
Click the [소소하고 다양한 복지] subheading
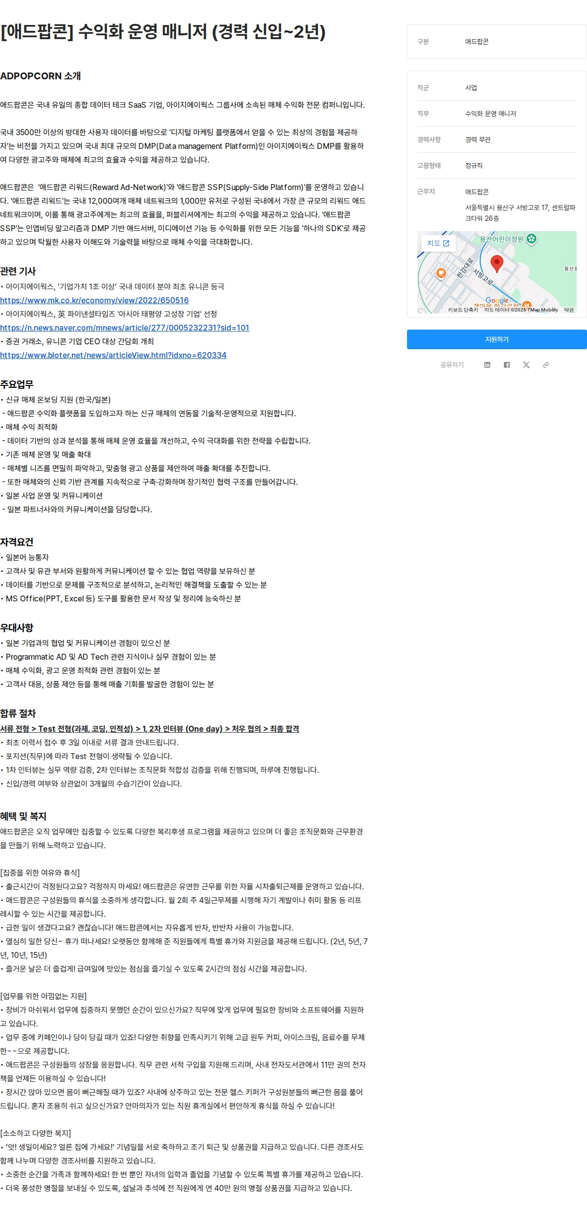36,1133
